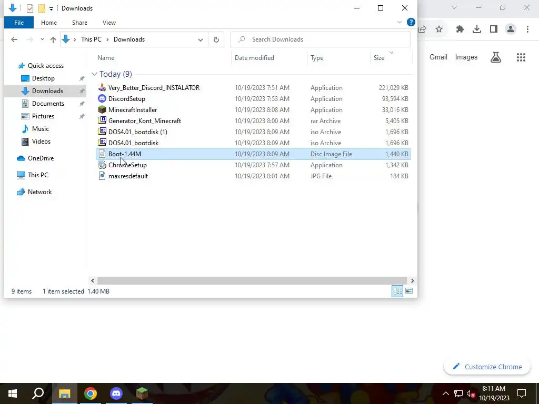Open Network in the navigation pane
The width and height of the screenshot is (539, 404).
[x=39, y=192]
